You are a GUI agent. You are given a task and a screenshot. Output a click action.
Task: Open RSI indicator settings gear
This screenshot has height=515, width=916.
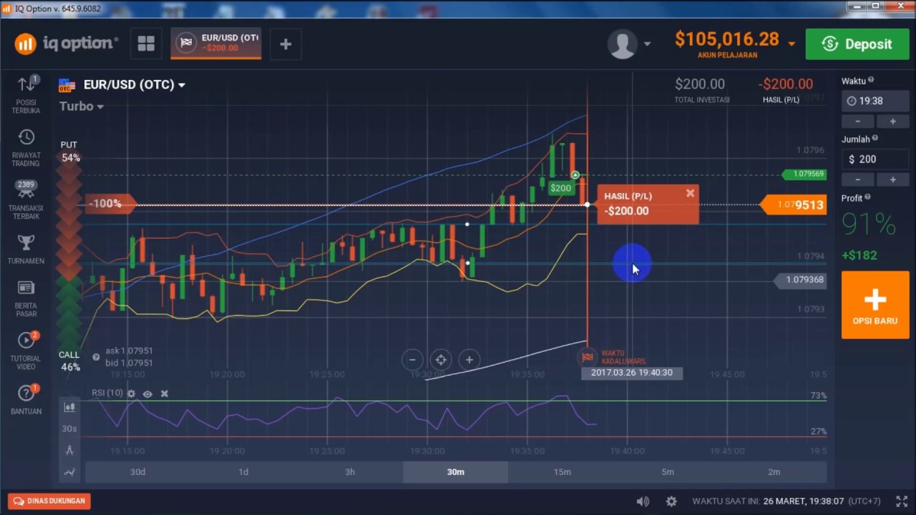(x=131, y=393)
